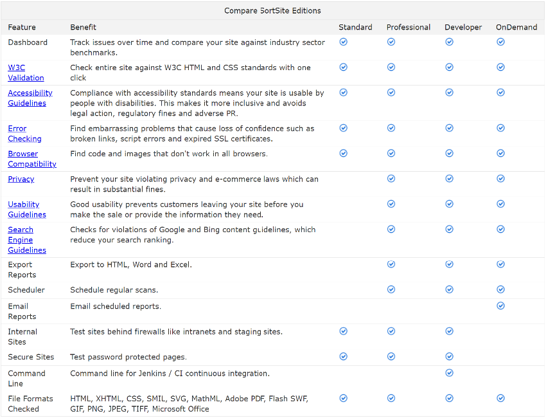Screen dimensions: 546x418
Task: Click Developer checkmark in Scheduler row
Action: point(449,289)
